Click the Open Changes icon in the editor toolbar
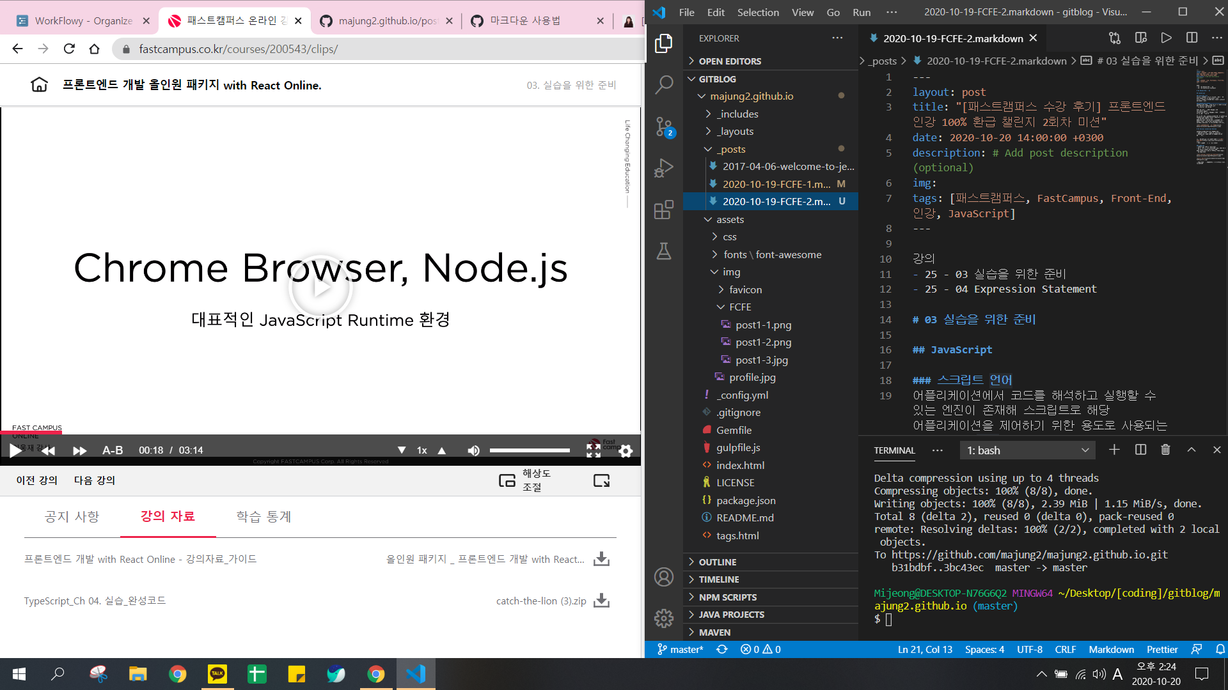Viewport: 1228px width, 690px height. point(1115,38)
